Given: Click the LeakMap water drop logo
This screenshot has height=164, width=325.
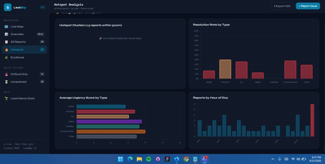Looking at the screenshot, I should coord(8,7).
